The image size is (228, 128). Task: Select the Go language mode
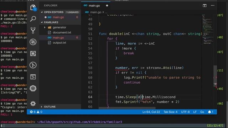pyautogui.click(x=202, y=112)
